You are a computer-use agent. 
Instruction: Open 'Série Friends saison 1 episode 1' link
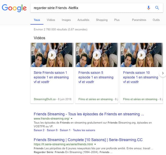click(x=51, y=77)
